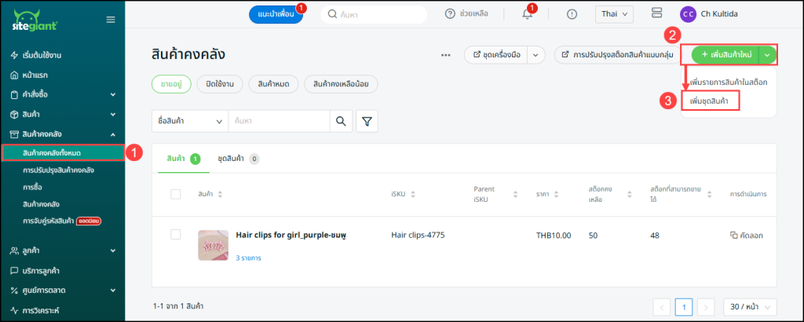
Task: Click the hamburger menu icon in sidebar
Action: click(110, 19)
